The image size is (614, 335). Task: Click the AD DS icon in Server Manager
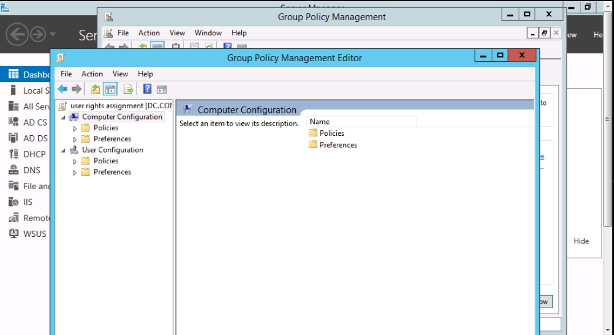[x=13, y=138]
